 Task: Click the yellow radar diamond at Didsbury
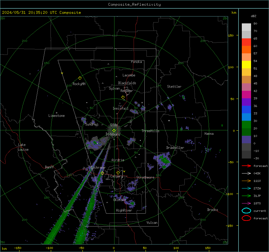[x=114, y=131]
